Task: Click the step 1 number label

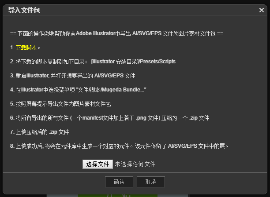Action: point(12,47)
